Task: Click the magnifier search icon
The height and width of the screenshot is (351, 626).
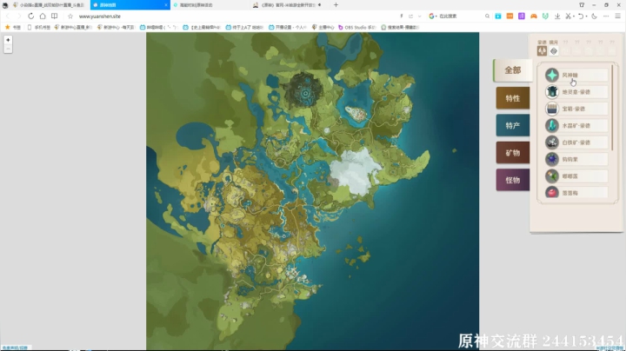Action: (x=487, y=16)
